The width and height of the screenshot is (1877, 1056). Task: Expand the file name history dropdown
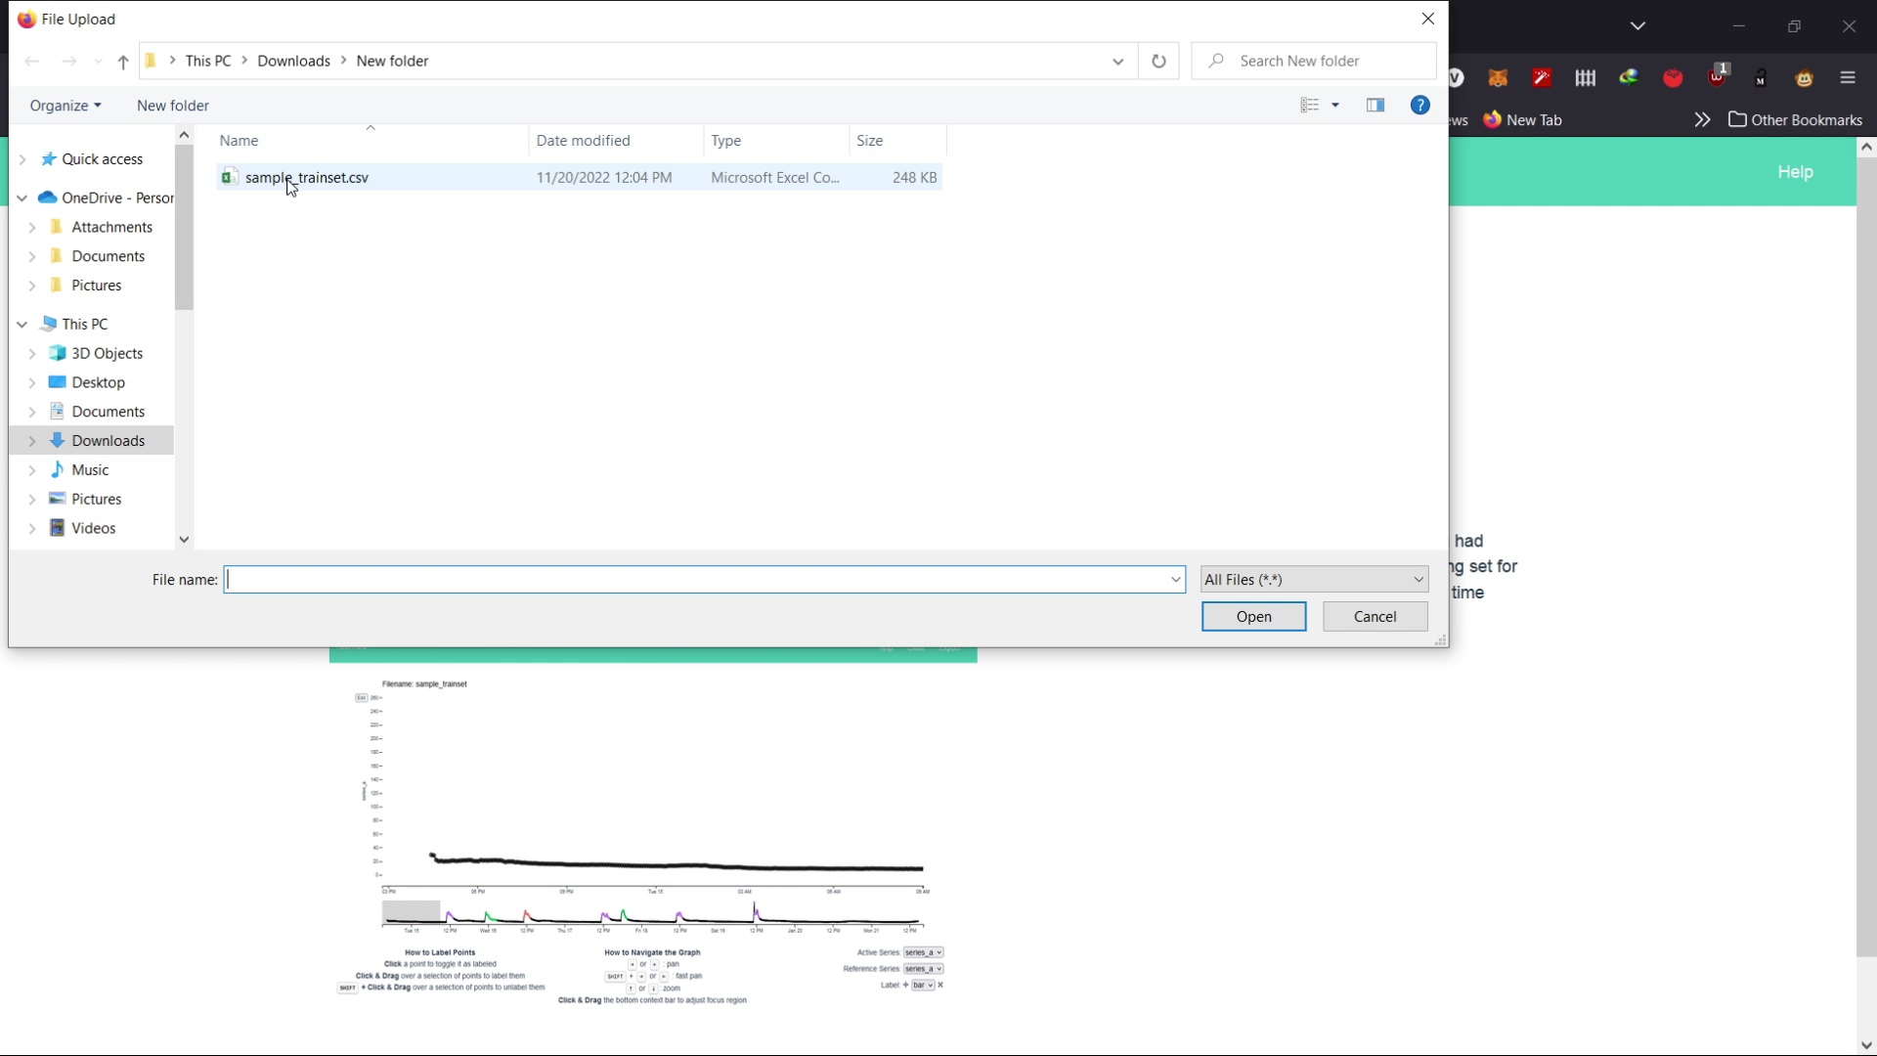1175,579
